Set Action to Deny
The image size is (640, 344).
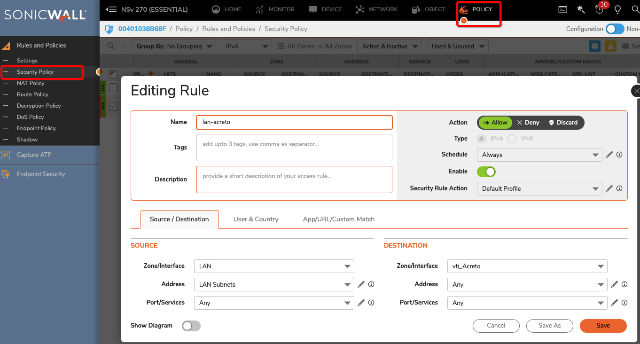[528, 123]
